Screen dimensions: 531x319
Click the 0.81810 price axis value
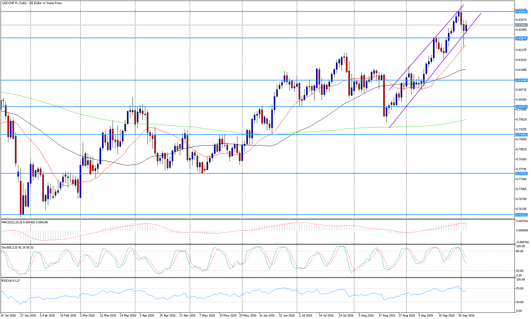tap(521, 60)
